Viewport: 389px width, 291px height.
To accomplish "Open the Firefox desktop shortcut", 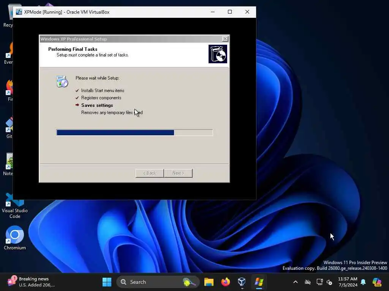I will (9, 91).
